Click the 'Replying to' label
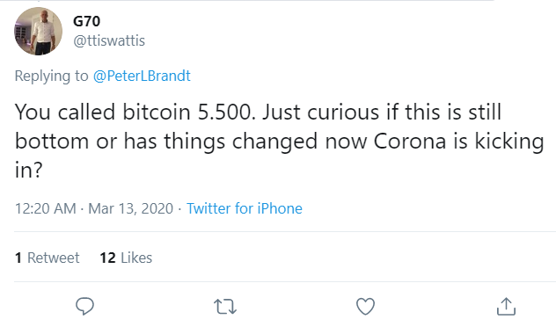The height and width of the screenshot is (327, 556). click(x=51, y=76)
